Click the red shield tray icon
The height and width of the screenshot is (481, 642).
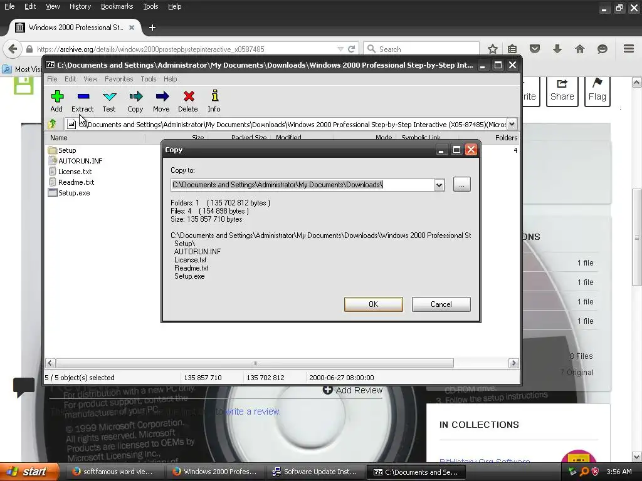(595, 472)
